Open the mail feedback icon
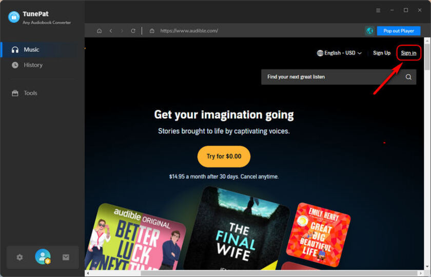 [66, 258]
